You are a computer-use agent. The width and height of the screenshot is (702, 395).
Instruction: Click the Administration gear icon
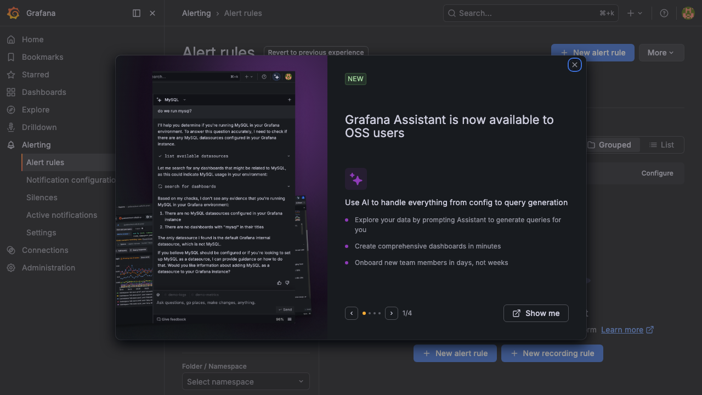(x=11, y=268)
